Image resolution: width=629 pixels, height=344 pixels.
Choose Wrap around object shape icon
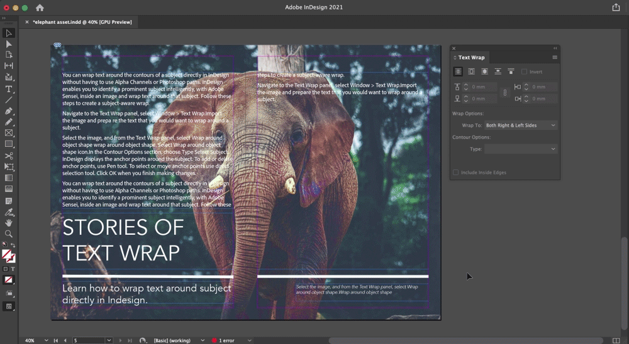[484, 72]
